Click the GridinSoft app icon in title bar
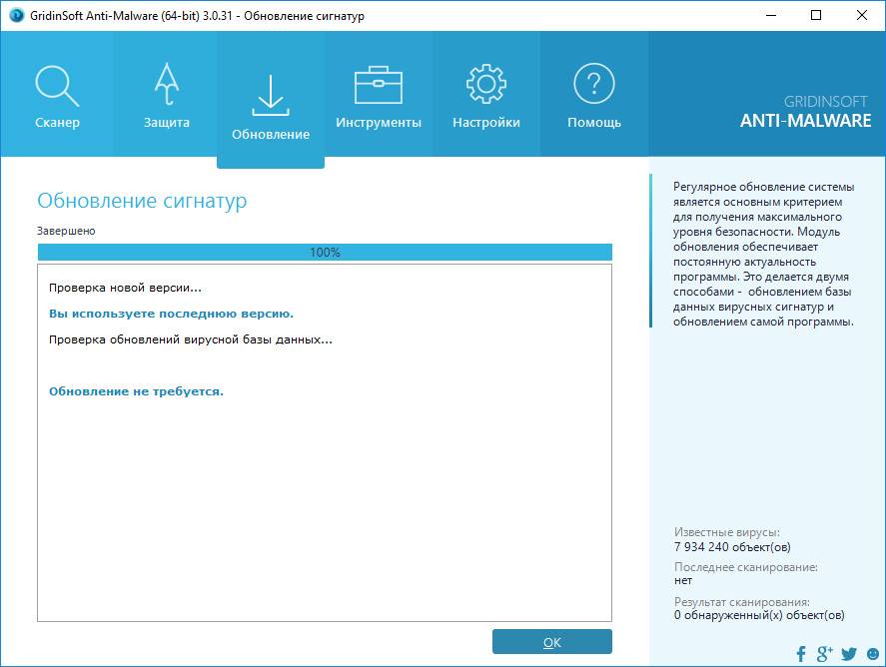 tap(17, 15)
